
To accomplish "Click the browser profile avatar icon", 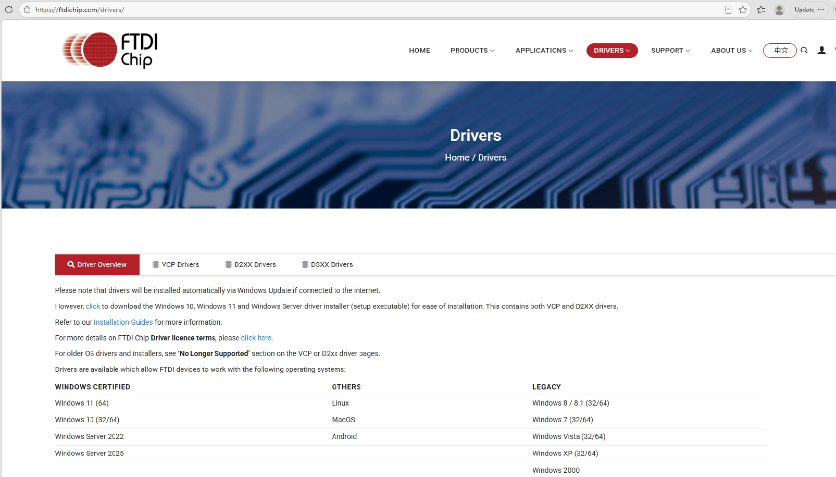I will click(x=779, y=9).
